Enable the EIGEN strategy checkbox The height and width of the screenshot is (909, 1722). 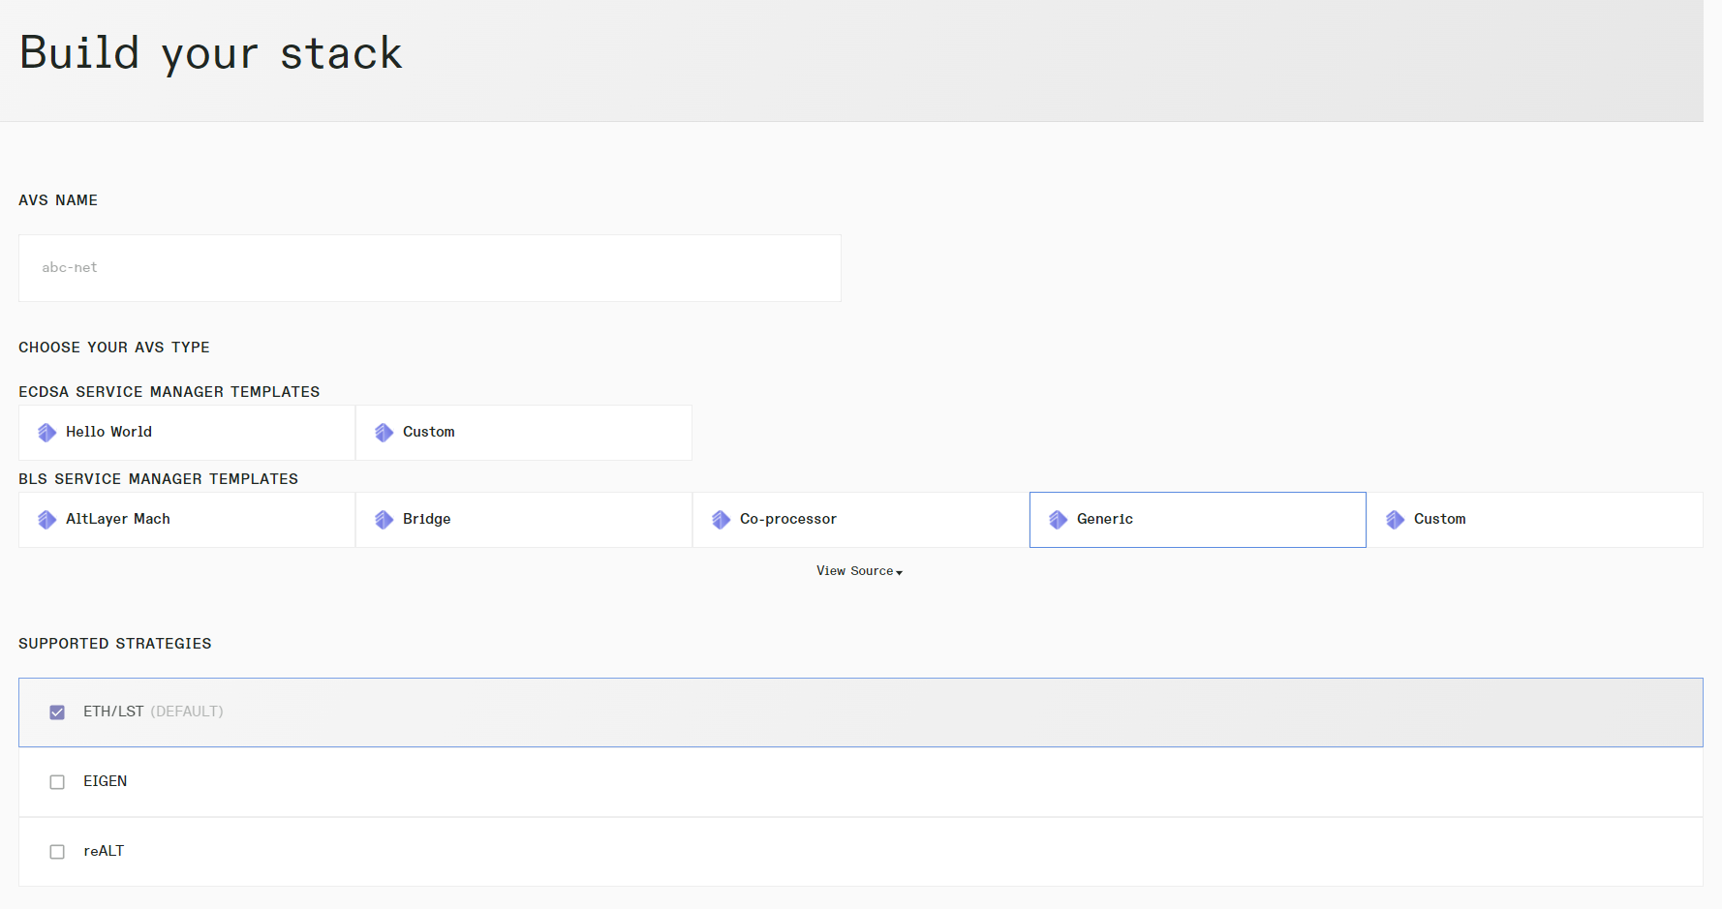click(57, 782)
